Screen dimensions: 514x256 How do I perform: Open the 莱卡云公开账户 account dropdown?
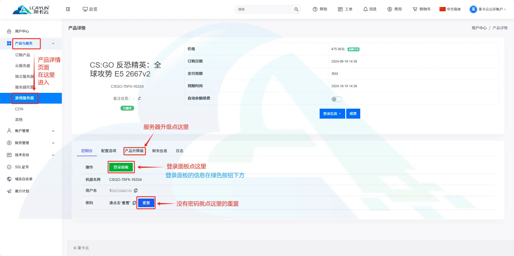[x=492, y=9]
